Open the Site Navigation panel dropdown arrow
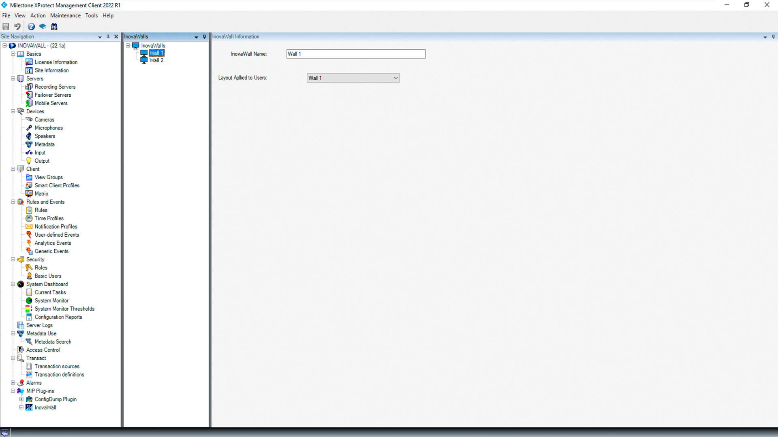Viewport: 778px width, 437px height. tap(100, 37)
